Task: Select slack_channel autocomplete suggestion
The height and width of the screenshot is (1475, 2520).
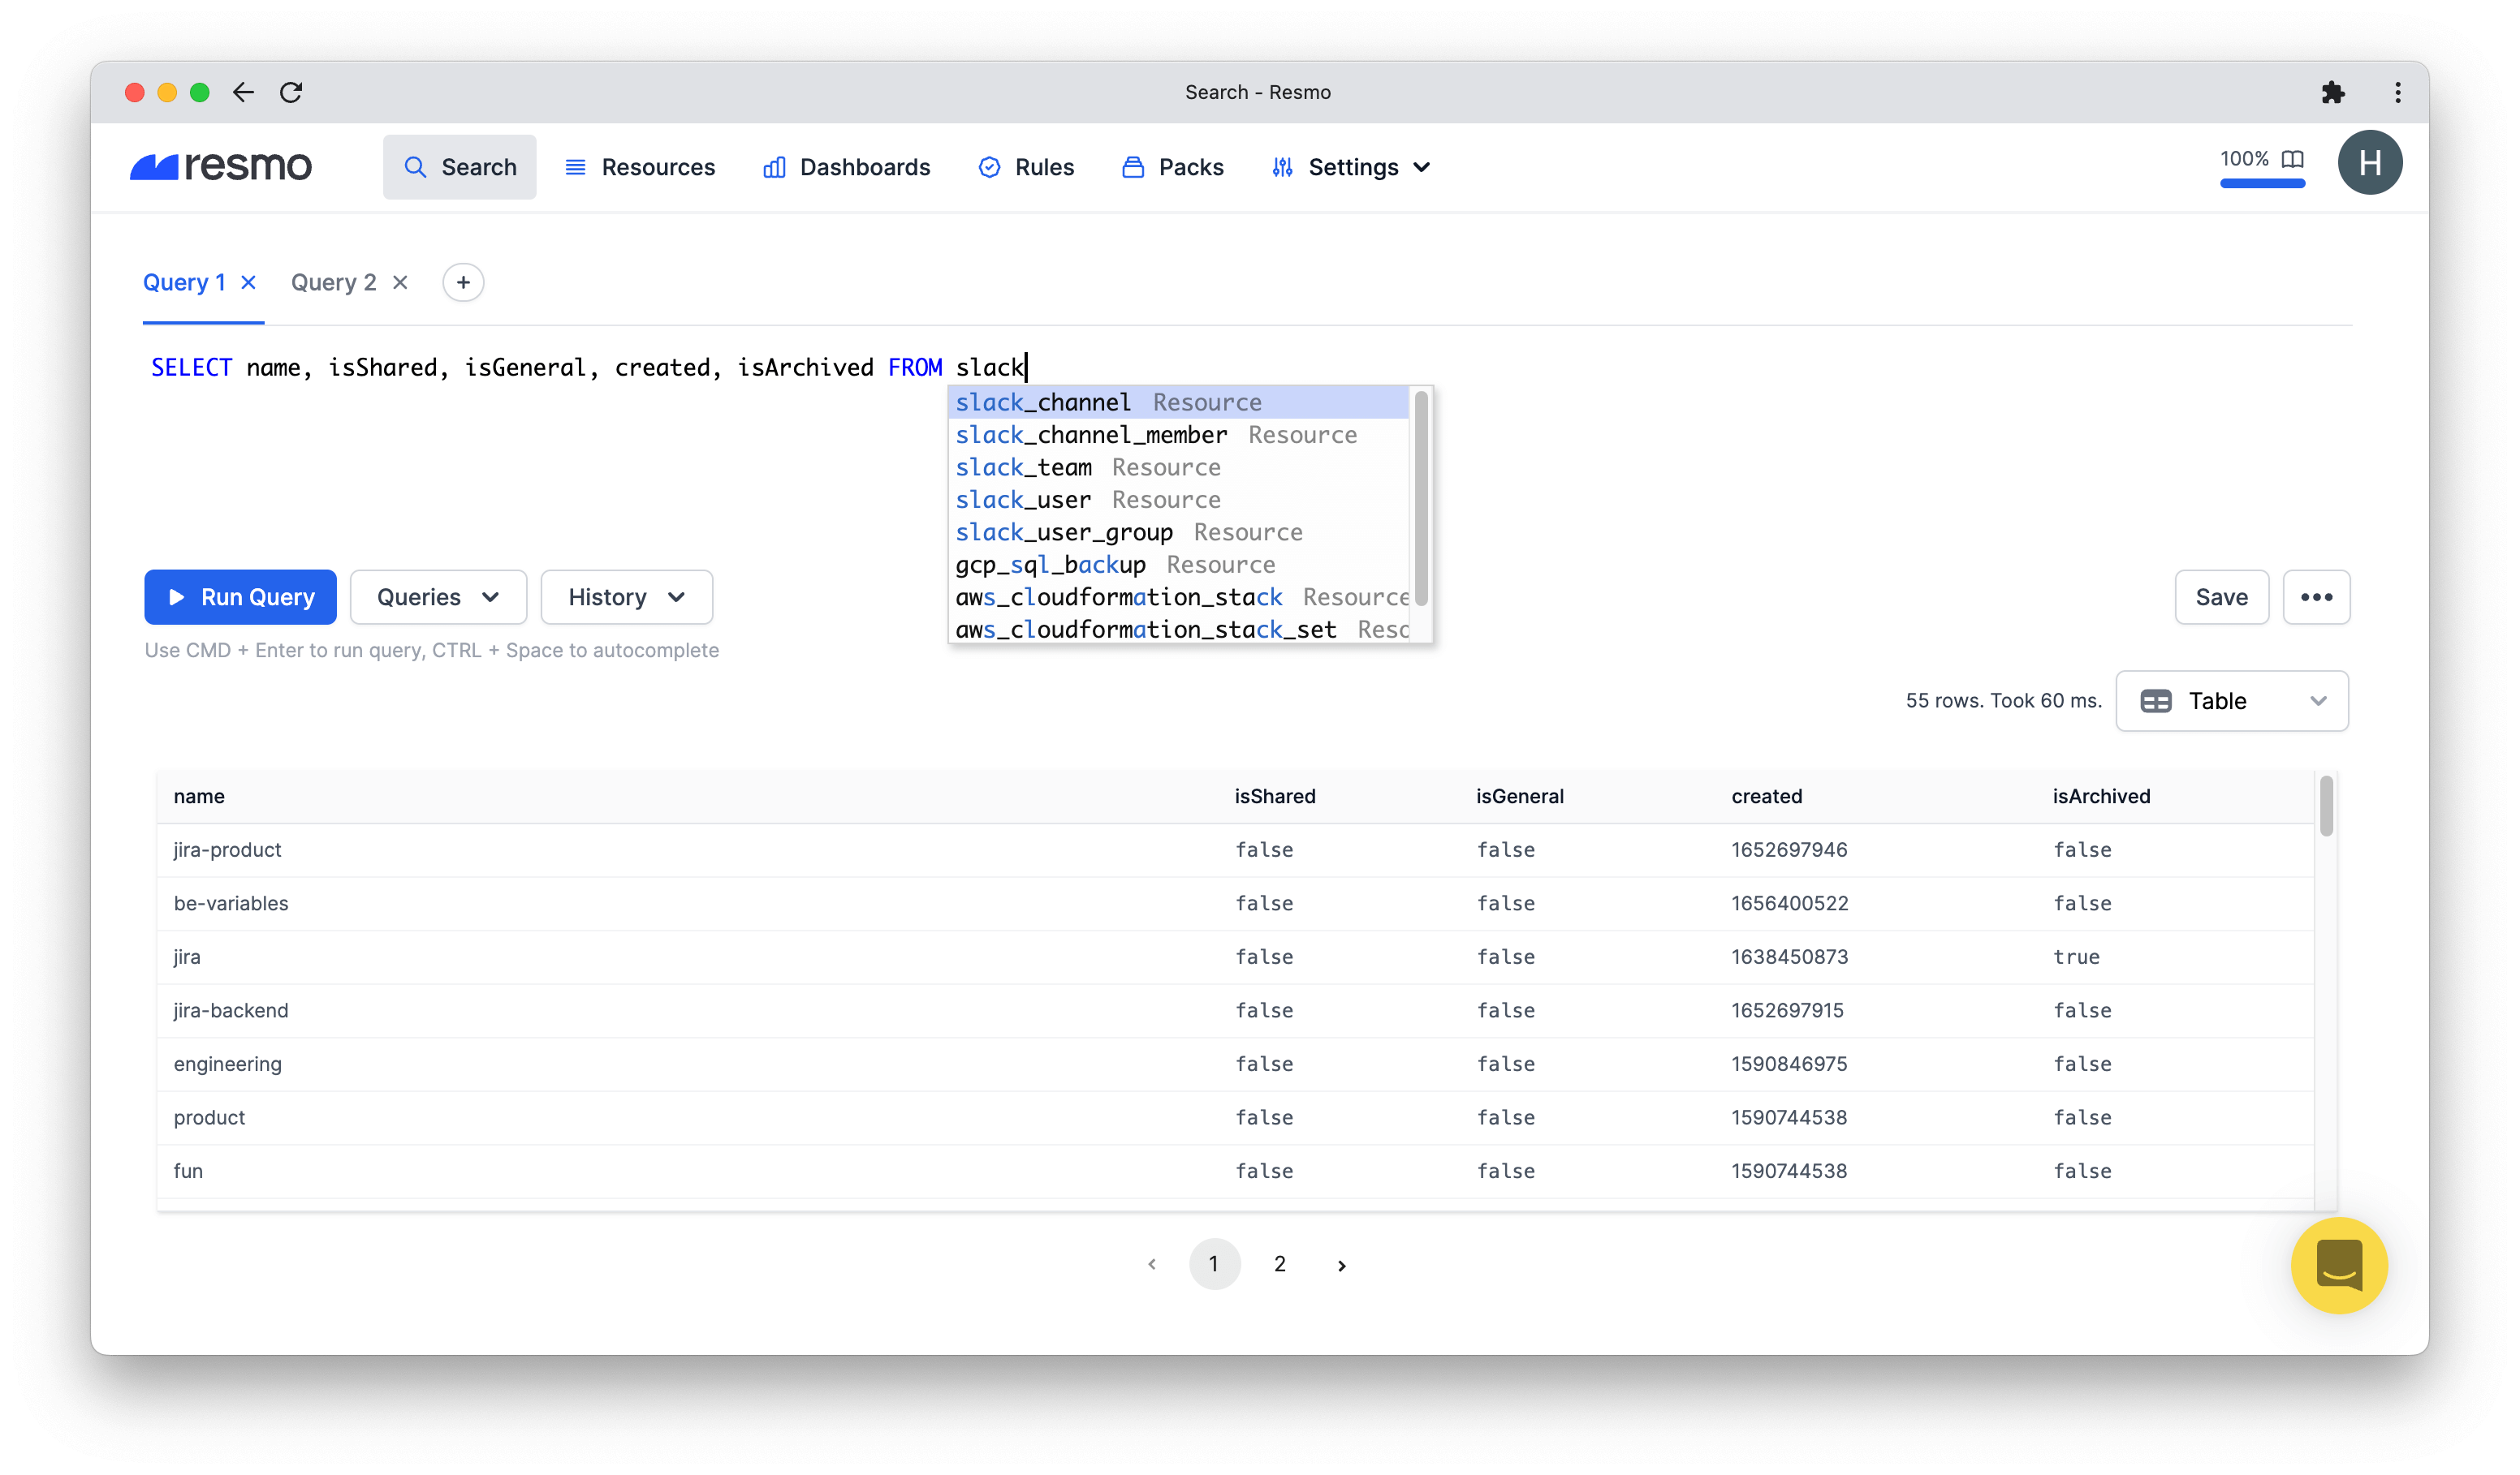Action: click(x=1178, y=402)
